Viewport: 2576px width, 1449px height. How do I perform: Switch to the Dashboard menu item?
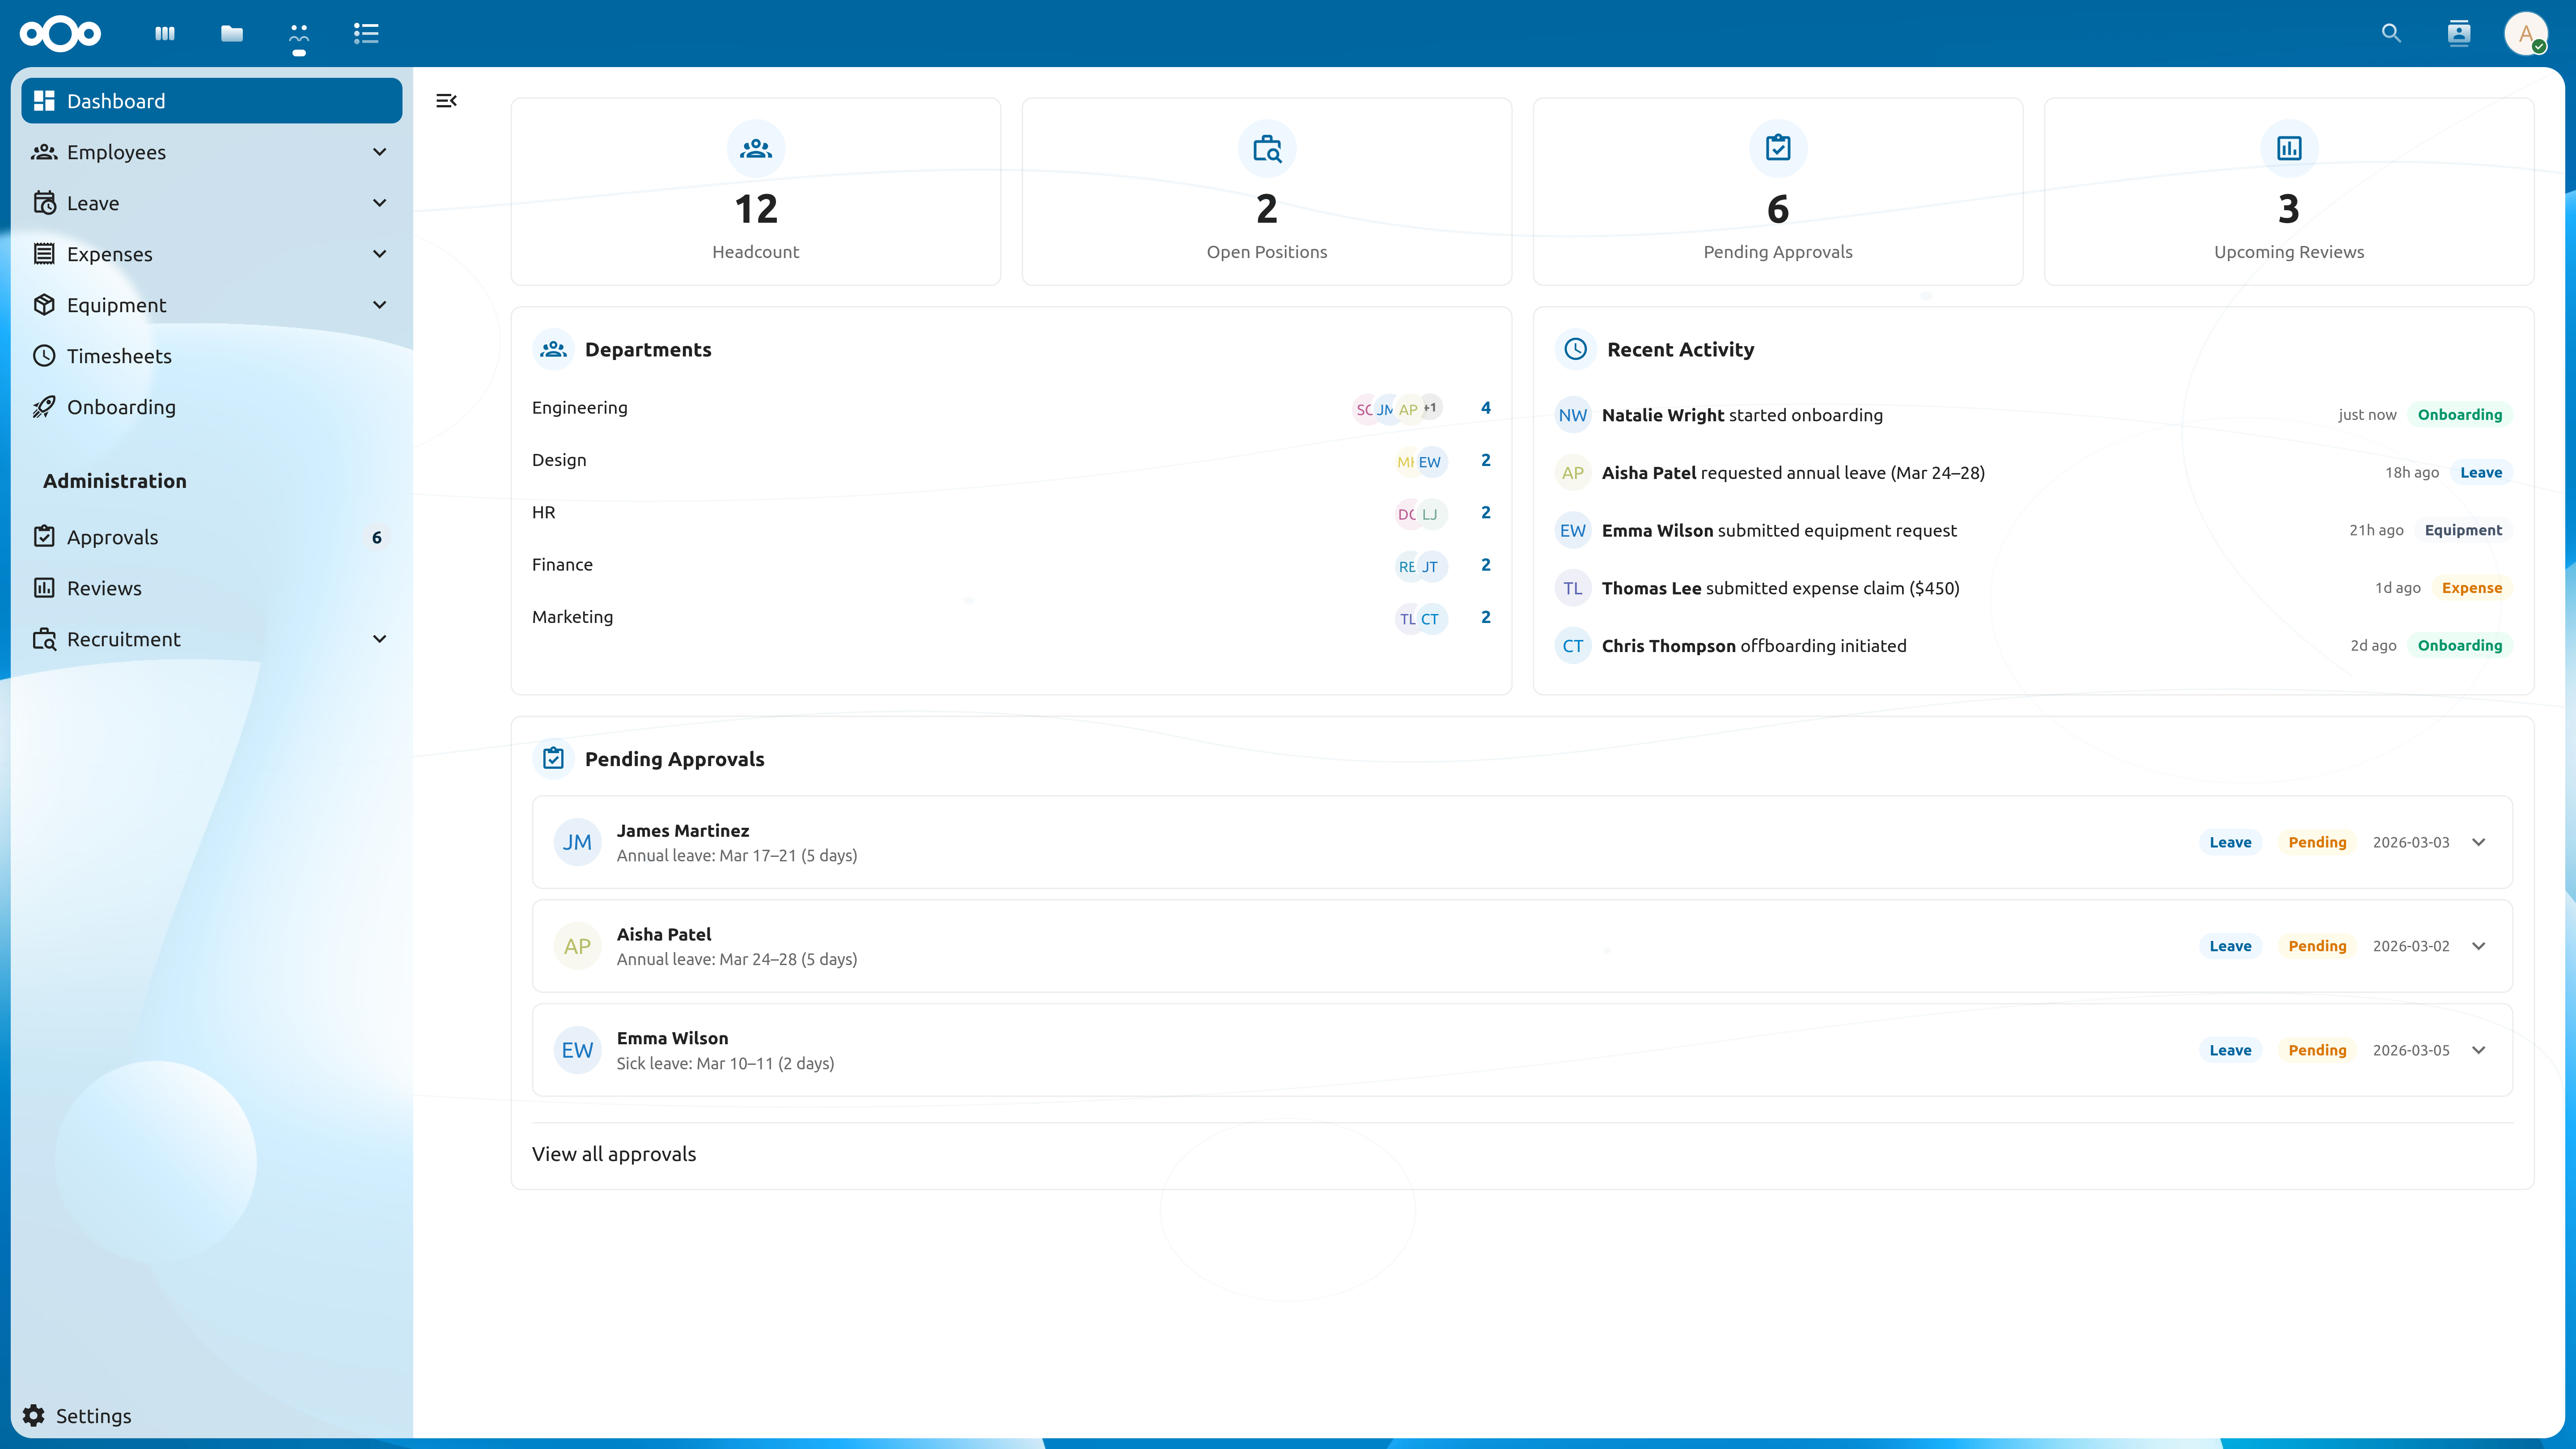(116, 100)
